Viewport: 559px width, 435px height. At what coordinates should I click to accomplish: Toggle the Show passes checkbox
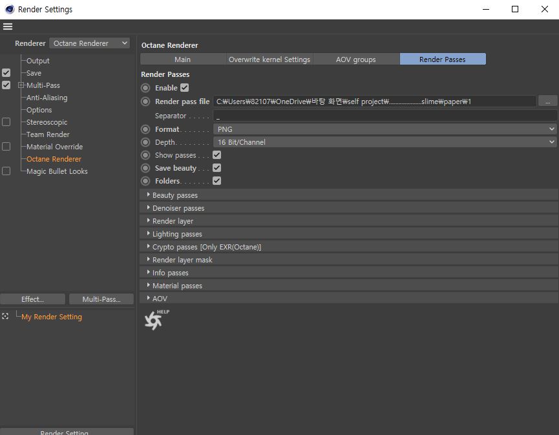(216, 154)
